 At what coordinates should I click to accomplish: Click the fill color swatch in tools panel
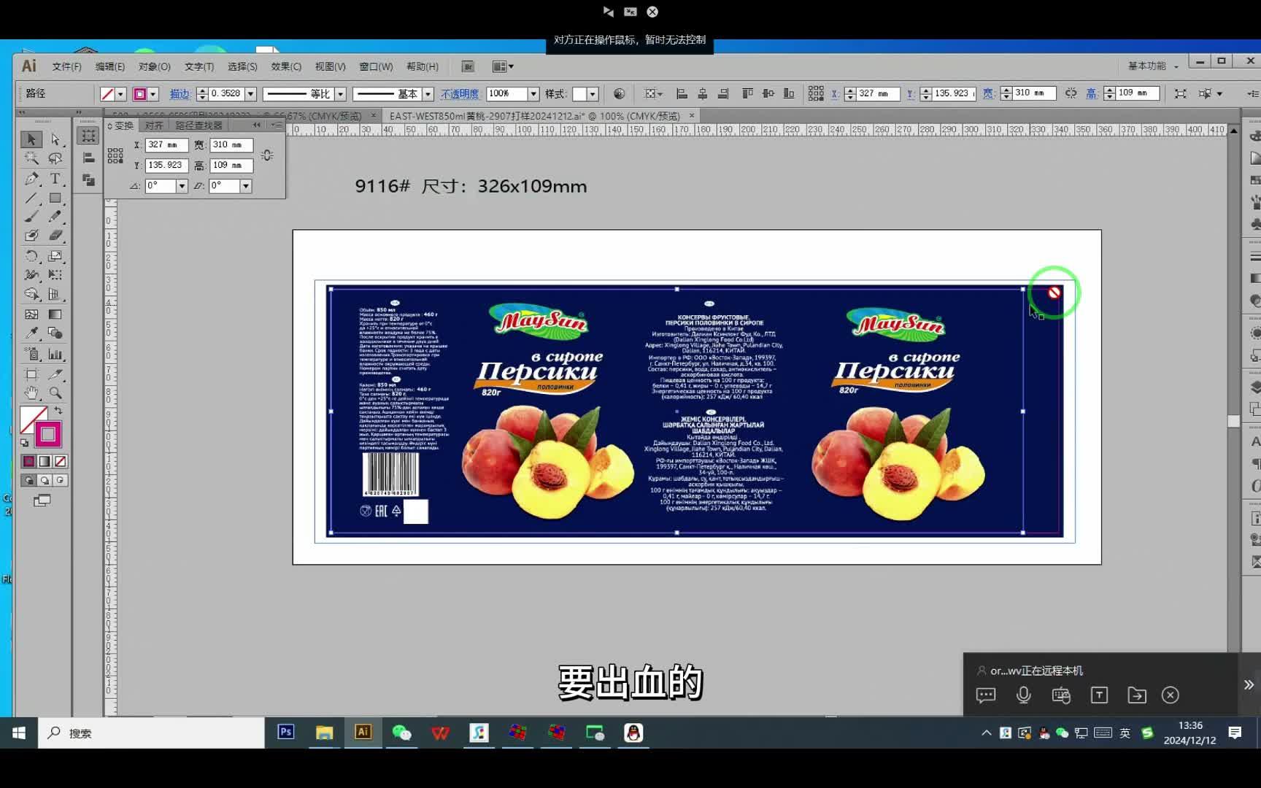click(33, 420)
